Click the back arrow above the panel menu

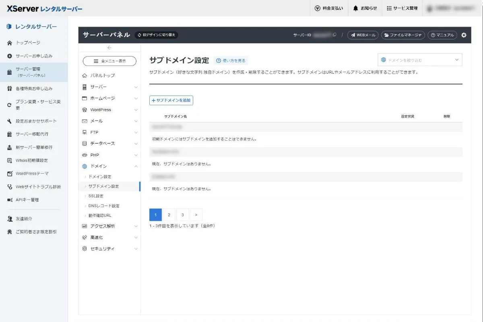point(109,48)
